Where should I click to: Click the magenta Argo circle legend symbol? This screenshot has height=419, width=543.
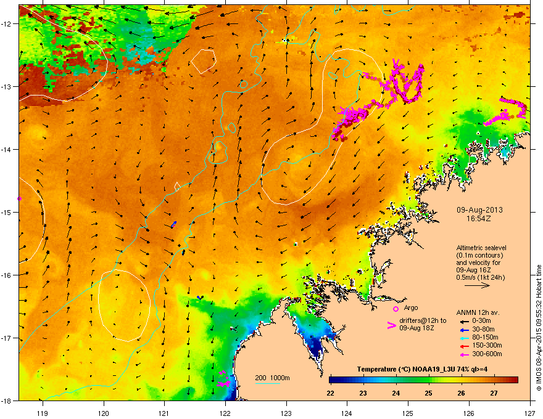point(396,309)
